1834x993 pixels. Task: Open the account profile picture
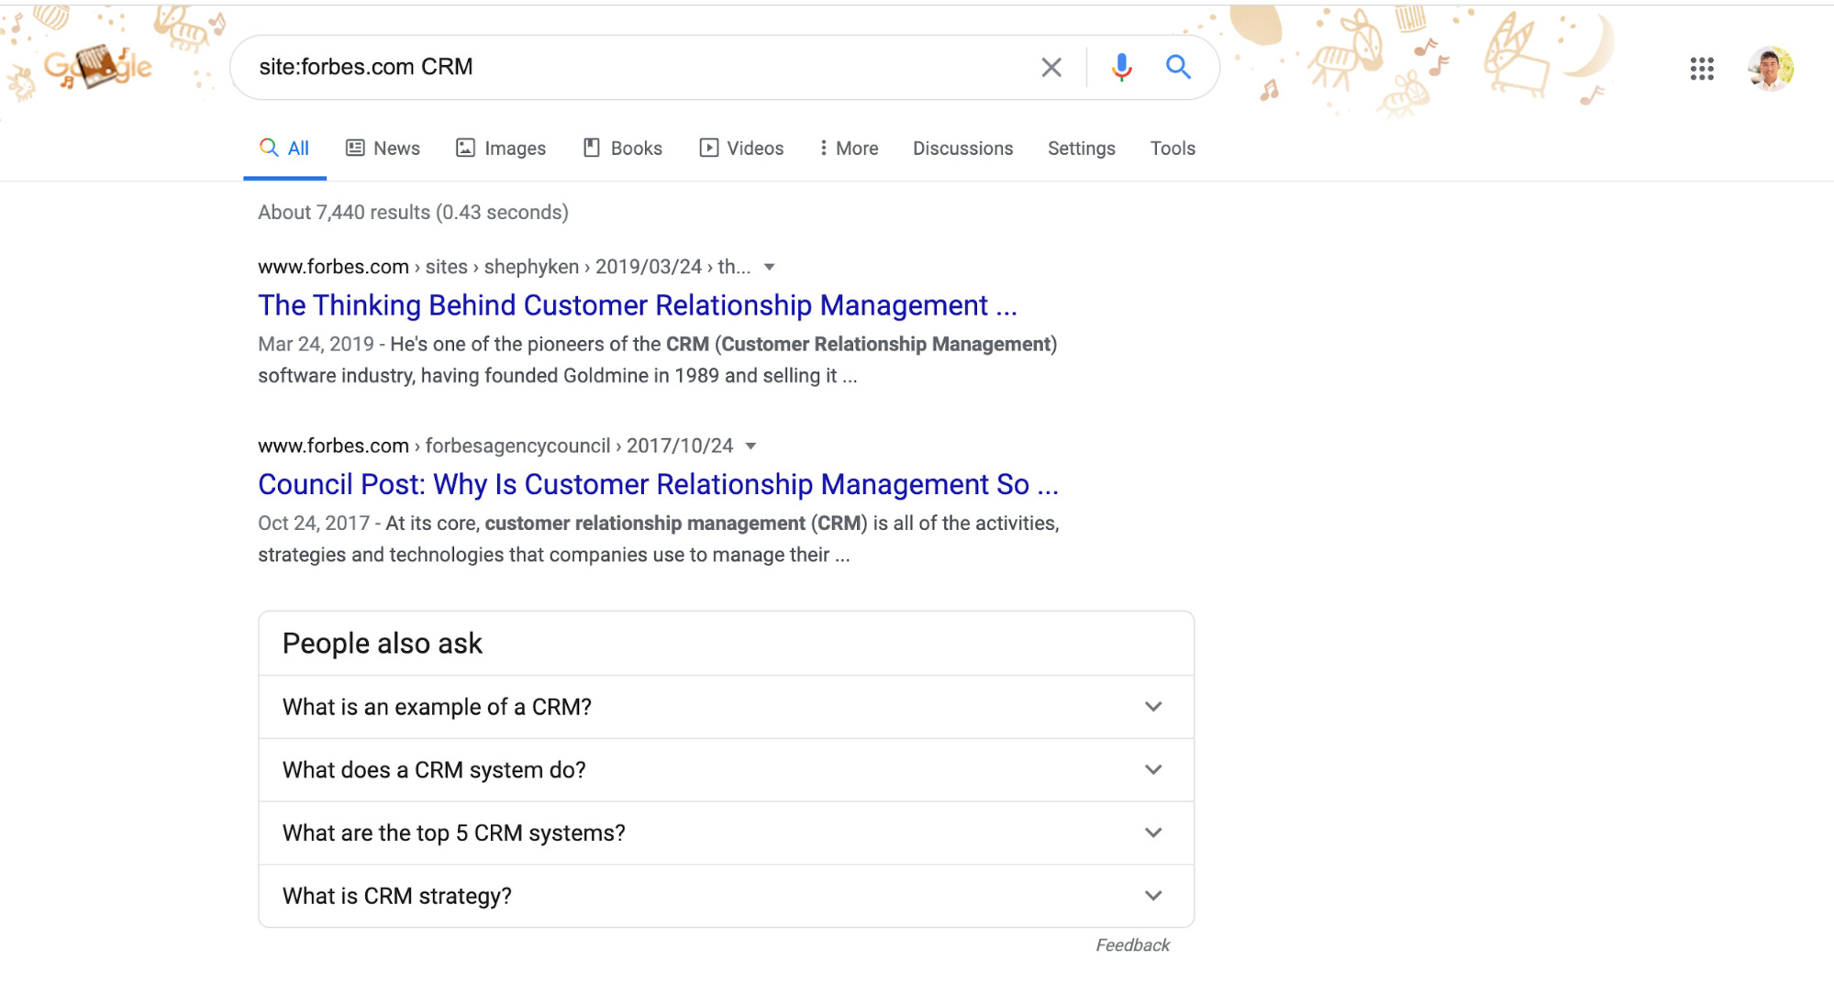pyautogui.click(x=1771, y=69)
